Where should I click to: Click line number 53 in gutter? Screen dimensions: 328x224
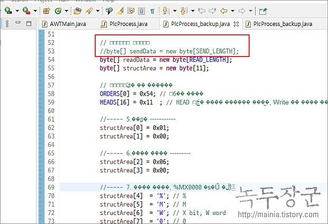(51, 51)
